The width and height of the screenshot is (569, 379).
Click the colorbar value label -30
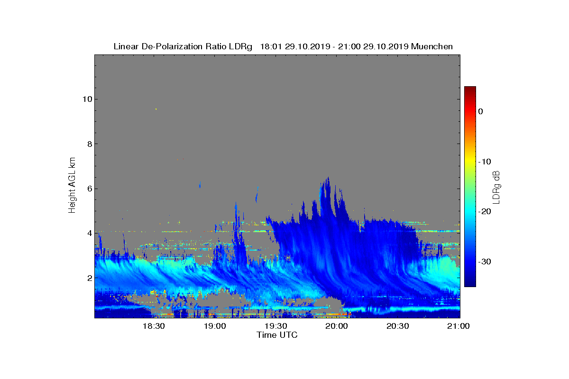pos(484,262)
